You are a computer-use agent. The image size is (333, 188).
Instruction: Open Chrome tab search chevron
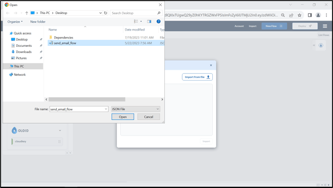pyautogui.click(x=291, y=5)
